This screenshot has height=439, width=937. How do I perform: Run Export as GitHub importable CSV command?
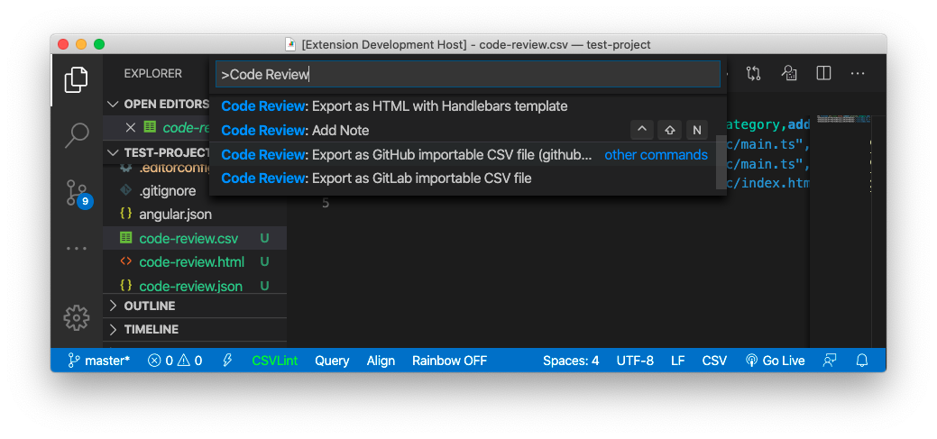tap(468, 154)
